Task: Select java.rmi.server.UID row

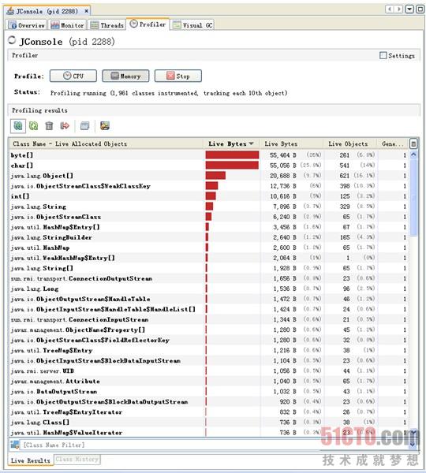Action: pos(209,371)
